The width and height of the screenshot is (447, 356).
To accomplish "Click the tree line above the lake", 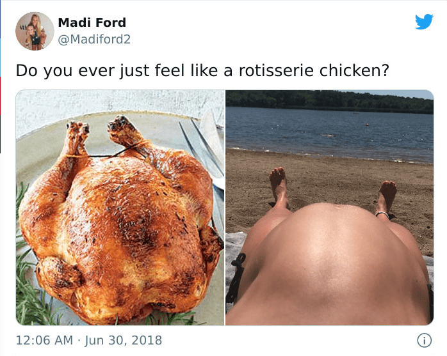I will [x=330, y=102].
